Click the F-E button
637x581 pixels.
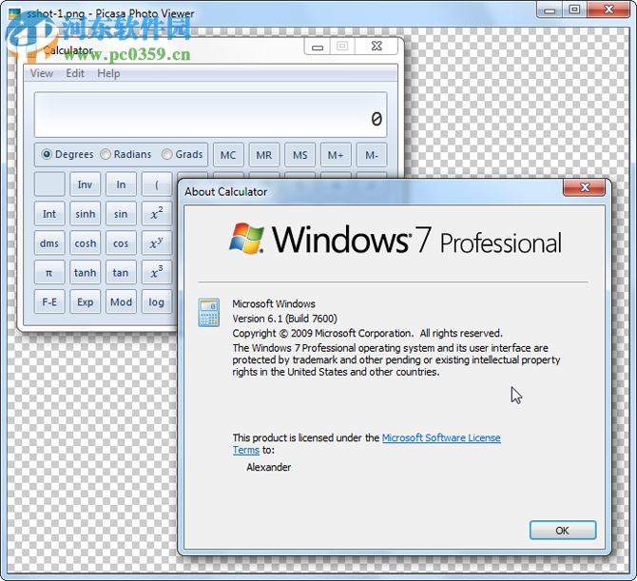(49, 301)
